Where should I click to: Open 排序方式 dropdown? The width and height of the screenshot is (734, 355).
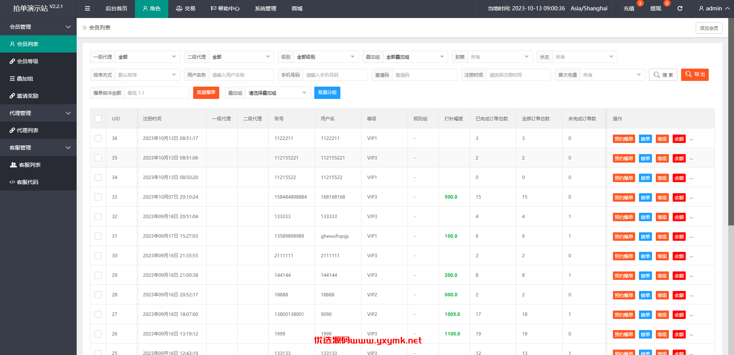coord(148,75)
